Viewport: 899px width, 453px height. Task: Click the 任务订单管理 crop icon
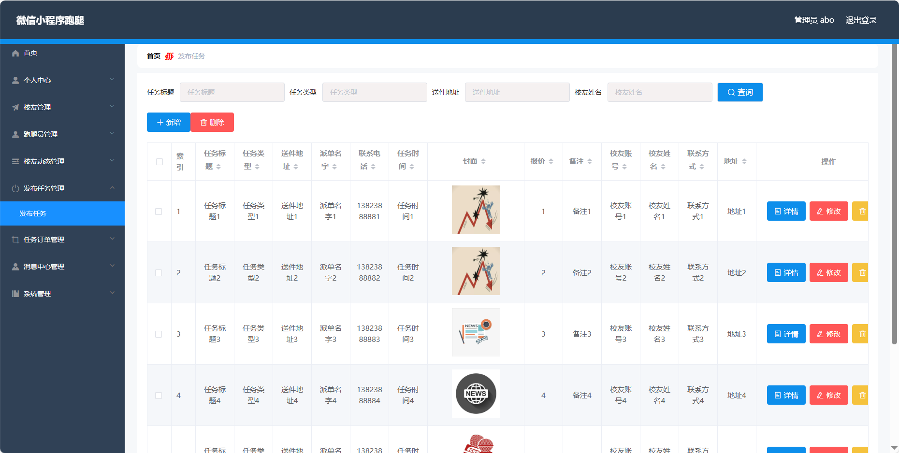pyautogui.click(x=15, y=240)
